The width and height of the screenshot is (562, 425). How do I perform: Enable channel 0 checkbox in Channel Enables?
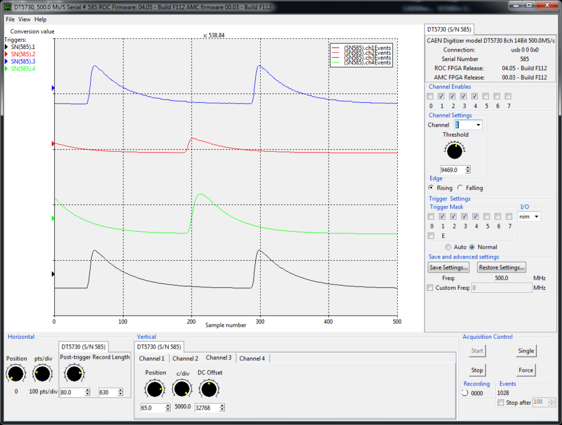(x=430, y=96)
